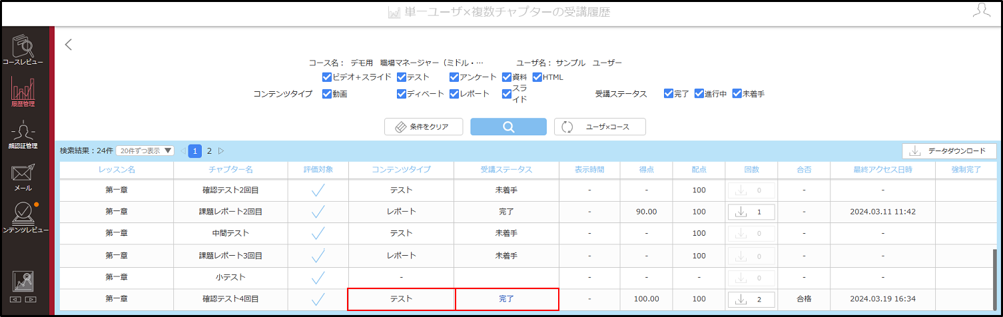Click sidebar right expand arrow
Image resolution: width=1003 pixels, height=317 pixels.
click(x=30, y=299)
